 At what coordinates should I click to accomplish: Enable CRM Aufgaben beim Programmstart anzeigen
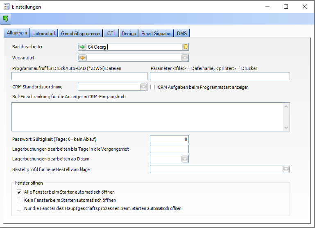[153, 87]
